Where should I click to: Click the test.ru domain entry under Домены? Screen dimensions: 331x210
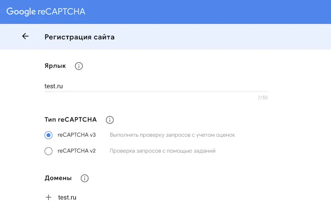pyautogui.click(x=67, y=197)
